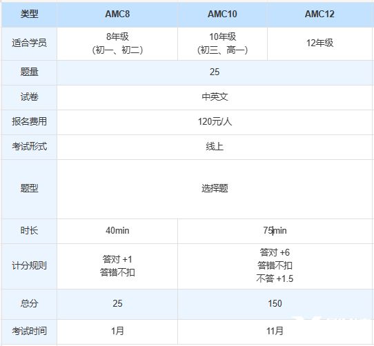Viewport: 374px width, 346px height.
Task: Select the 1月 exam time cell
Action: pyautogui.click(x=117, y=332)
